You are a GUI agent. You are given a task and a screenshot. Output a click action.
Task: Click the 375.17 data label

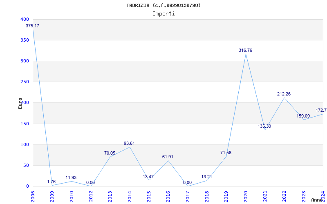(32, 26)
